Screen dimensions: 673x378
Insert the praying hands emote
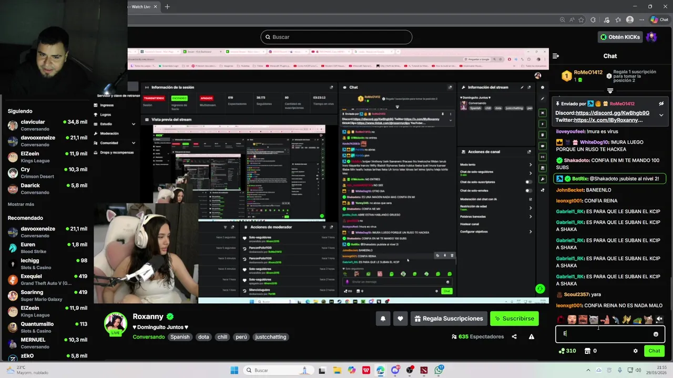pyautogui.click(x=626, y=319)
